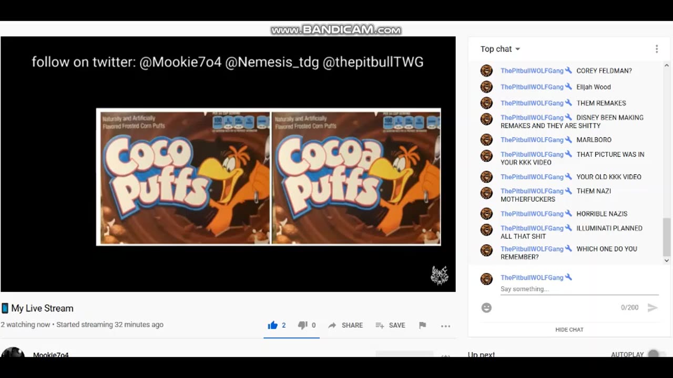Click the channel watermark in video corner
This screenshot has width=673, height=378.
(439, 275)
